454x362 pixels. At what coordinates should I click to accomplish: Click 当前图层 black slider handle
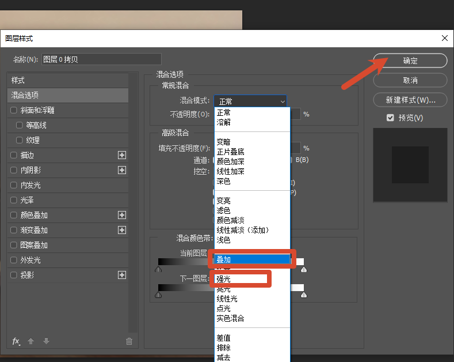[x=158, y=269]
